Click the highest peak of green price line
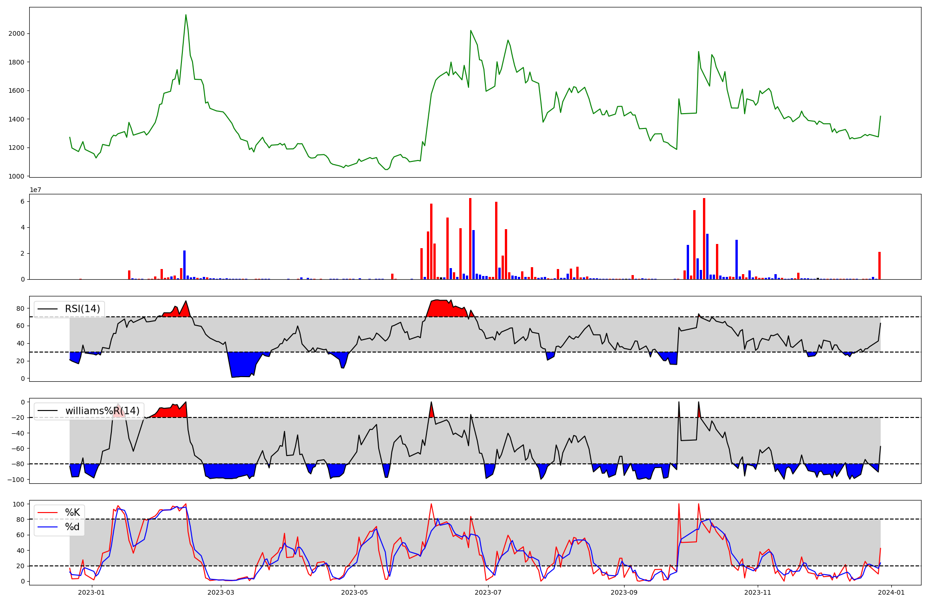 click(x=186, y=15)
